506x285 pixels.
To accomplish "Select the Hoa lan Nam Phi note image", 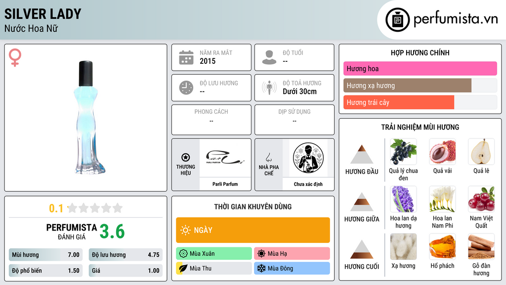I will coord(442,199).
